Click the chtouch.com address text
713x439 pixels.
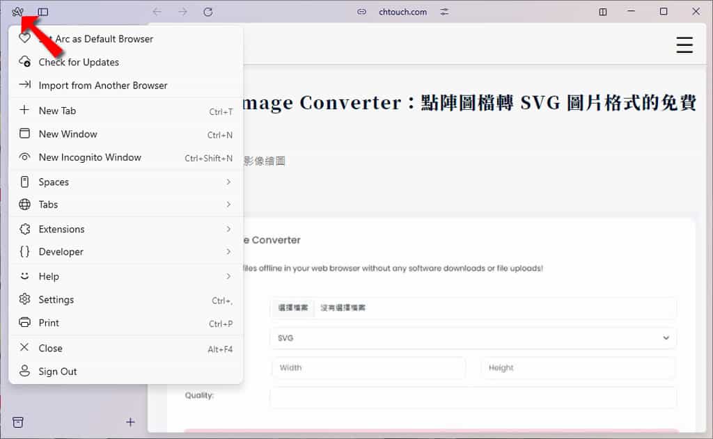click(x=403, y=12)
